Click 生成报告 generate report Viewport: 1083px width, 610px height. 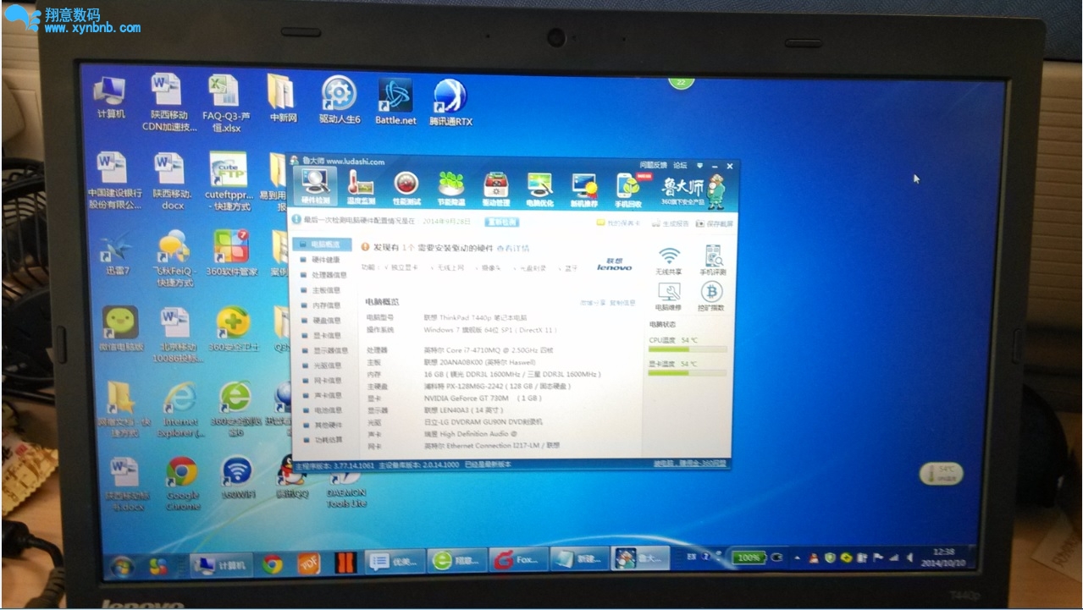[x=671, y=223]
